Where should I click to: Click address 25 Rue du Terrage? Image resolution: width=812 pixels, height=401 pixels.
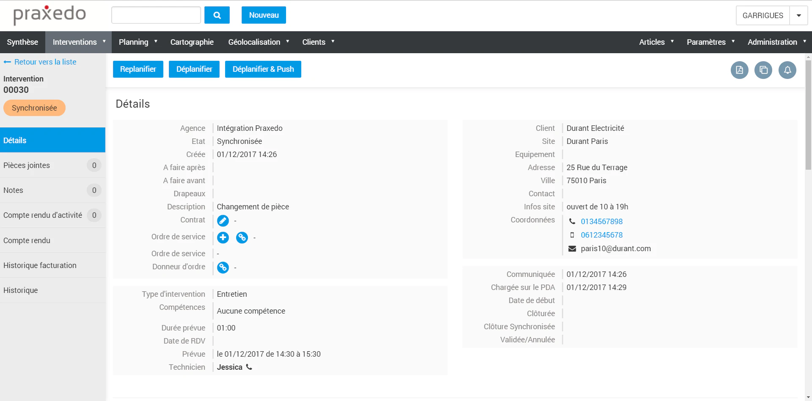[x=597, y=168]
